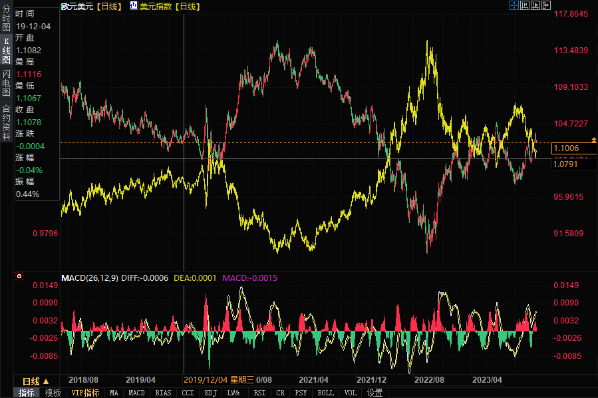Viewport: 598px width, 398px height.
Task: Click the overlay icon beside 美元指数
Action: click(x=134, y=5)
